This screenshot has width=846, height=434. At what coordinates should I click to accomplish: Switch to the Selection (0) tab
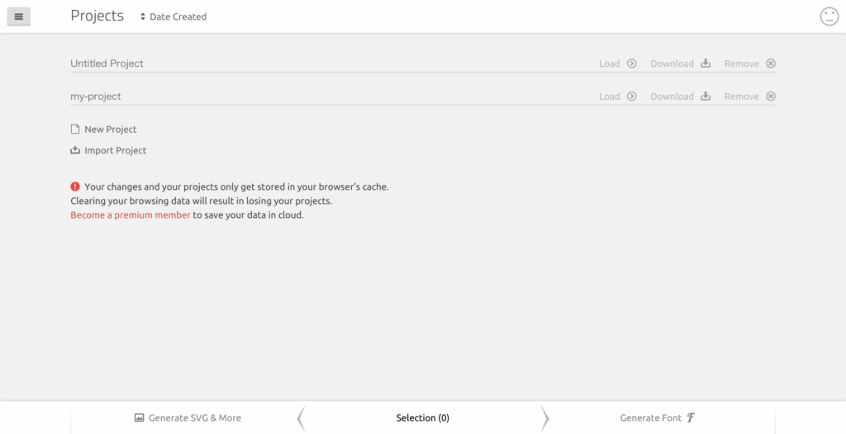(x=422, y=418)
